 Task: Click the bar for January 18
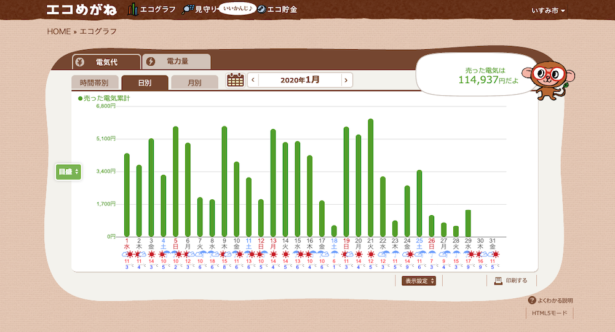(x=334, y=231)
